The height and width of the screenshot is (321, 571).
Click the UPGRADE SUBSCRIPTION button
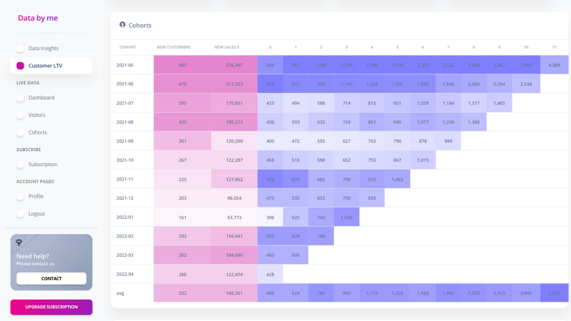tap(51, 307)
